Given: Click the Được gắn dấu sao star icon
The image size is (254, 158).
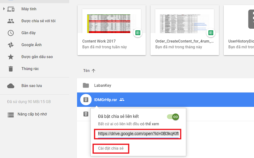Looking at the screenshot, I should coord(11,57).
